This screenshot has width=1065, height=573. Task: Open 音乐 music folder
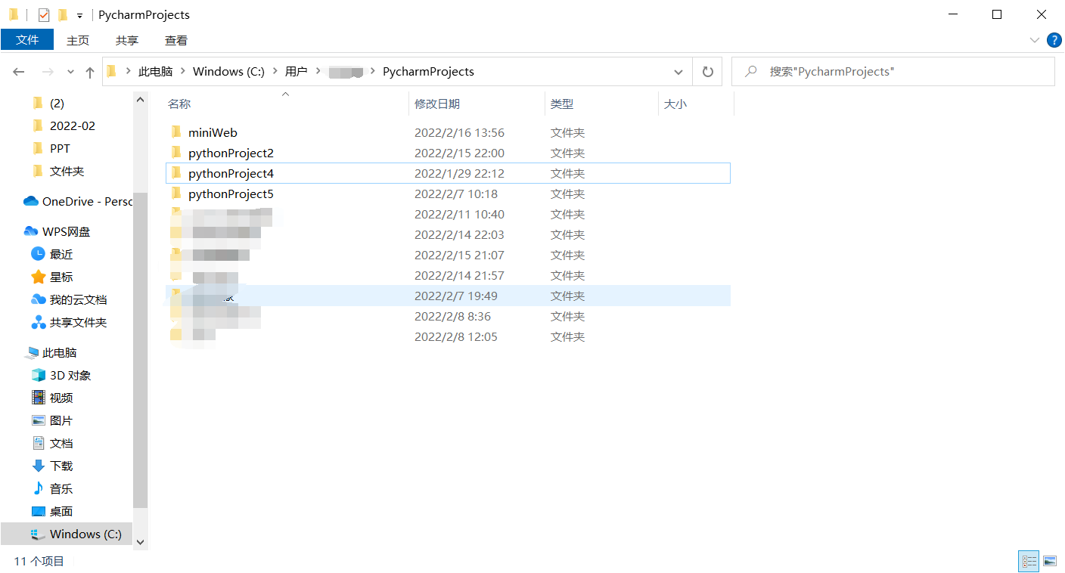(x=51, y=488)
